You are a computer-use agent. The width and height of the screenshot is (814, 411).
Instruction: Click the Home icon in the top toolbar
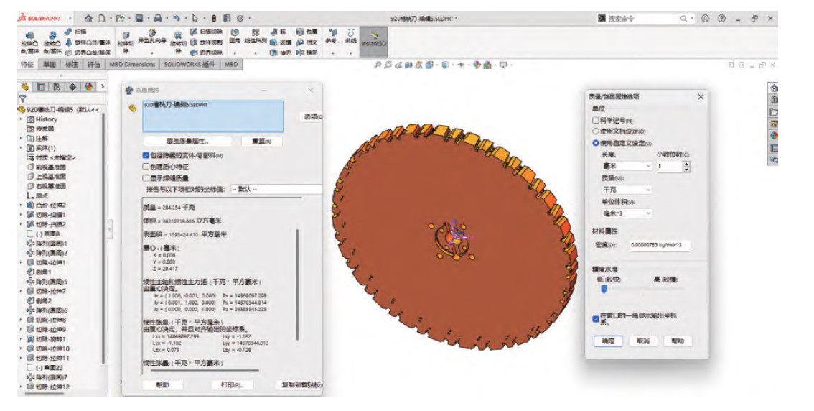pyautogui.click(x=89, y=17)
